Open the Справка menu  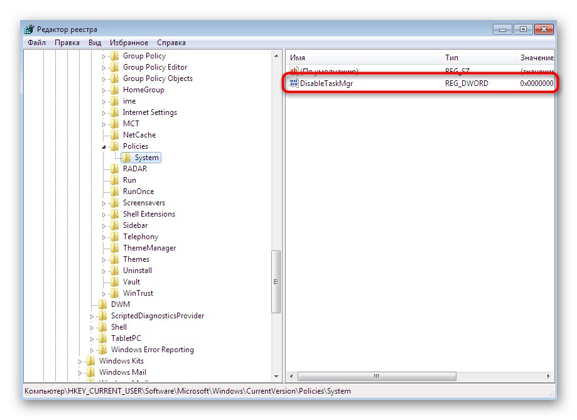click(171, 43)
